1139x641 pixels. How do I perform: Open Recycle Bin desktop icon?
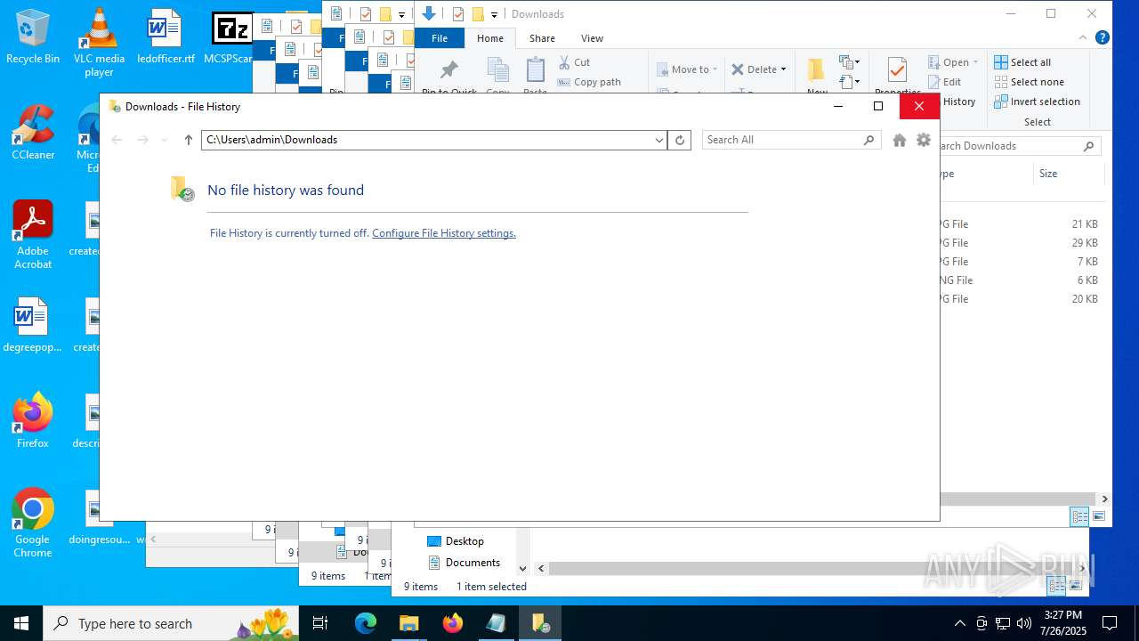pos(33,37)
